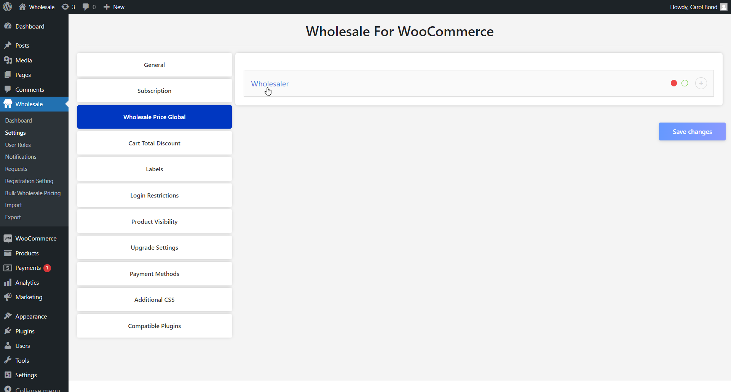Open the Notifications submenu item

21,157
